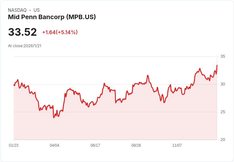Click the lowest dip near 04/04
The width and height of the screenshot is (234, 162).
pyautogui.click(x=54, y=118)
